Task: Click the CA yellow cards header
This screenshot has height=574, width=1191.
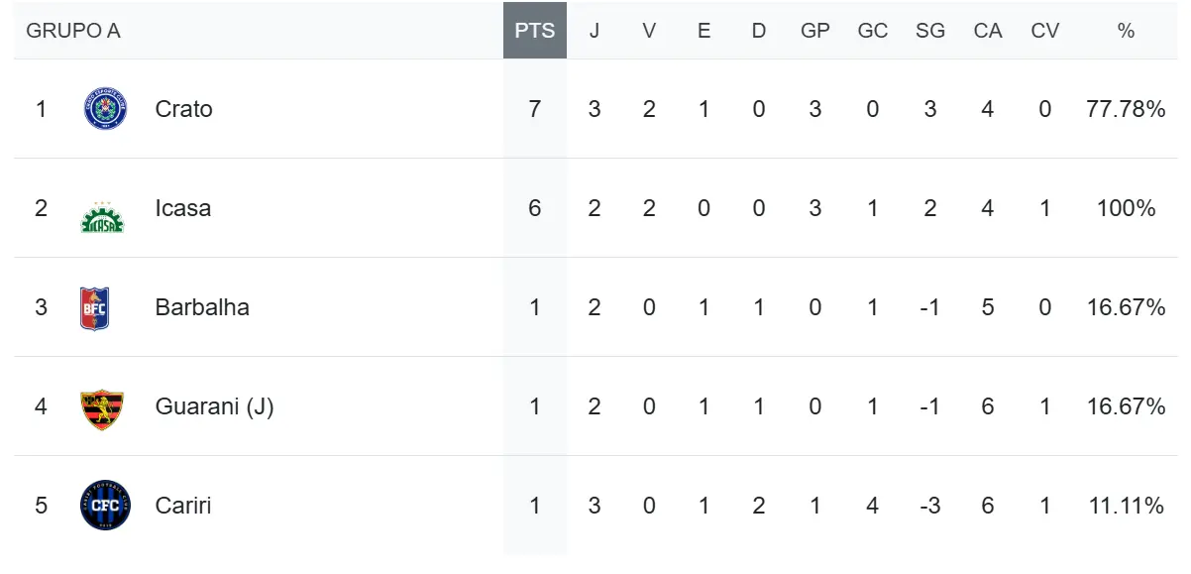Action: tap(988, 31)
